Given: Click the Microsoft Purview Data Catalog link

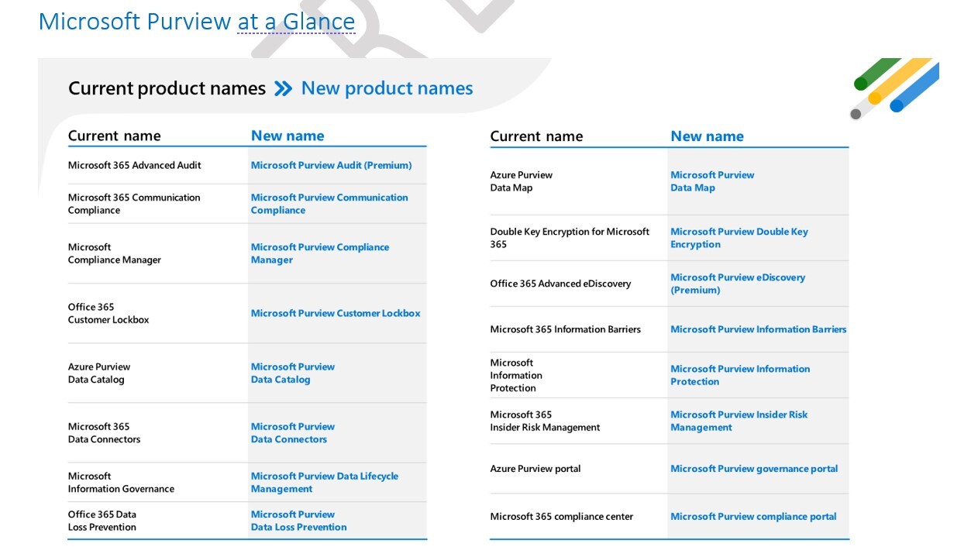Looking at the screenshot, I should pos(292,373).
